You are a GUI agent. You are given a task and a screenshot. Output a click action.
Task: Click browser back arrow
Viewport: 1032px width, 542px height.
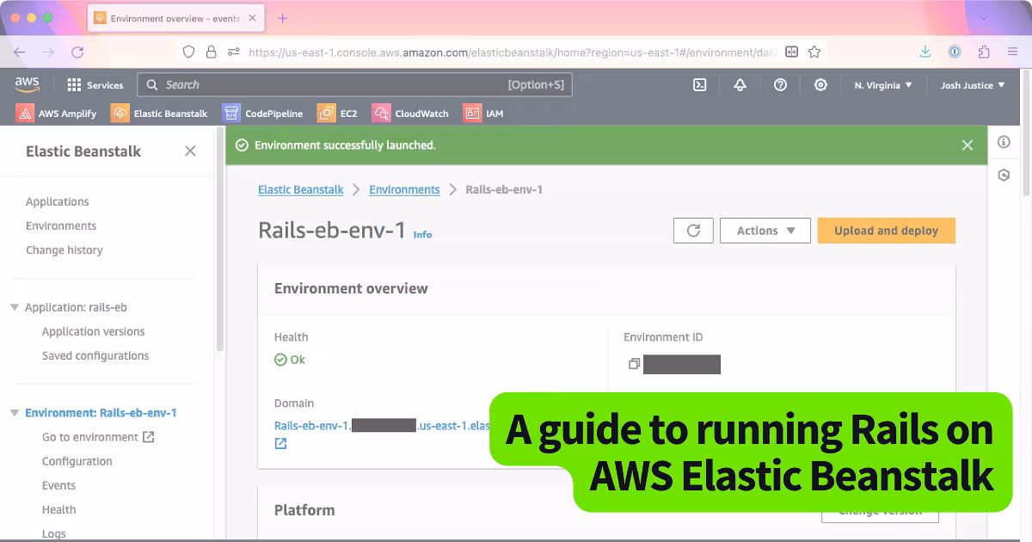click(19, 52)
